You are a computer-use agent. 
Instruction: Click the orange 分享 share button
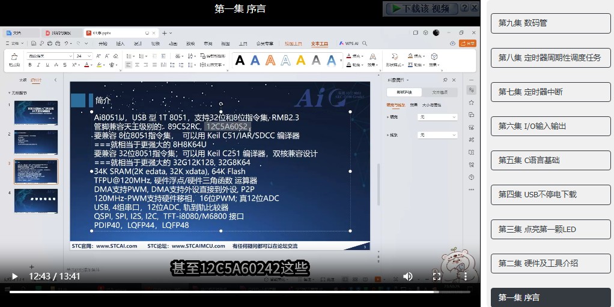click(x=468, y=43)
